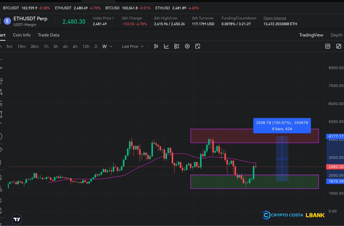Open the Open Interest link

275,18
